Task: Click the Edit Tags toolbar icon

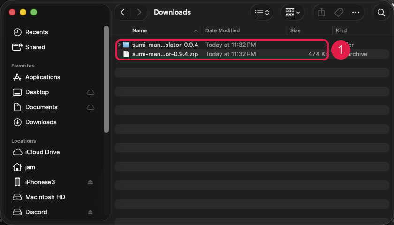Action: (339, 12)
